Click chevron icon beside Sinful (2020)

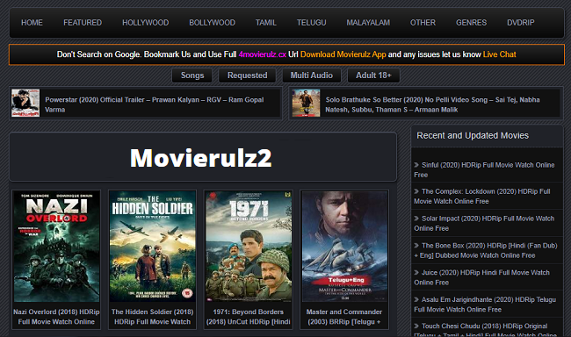416,165
